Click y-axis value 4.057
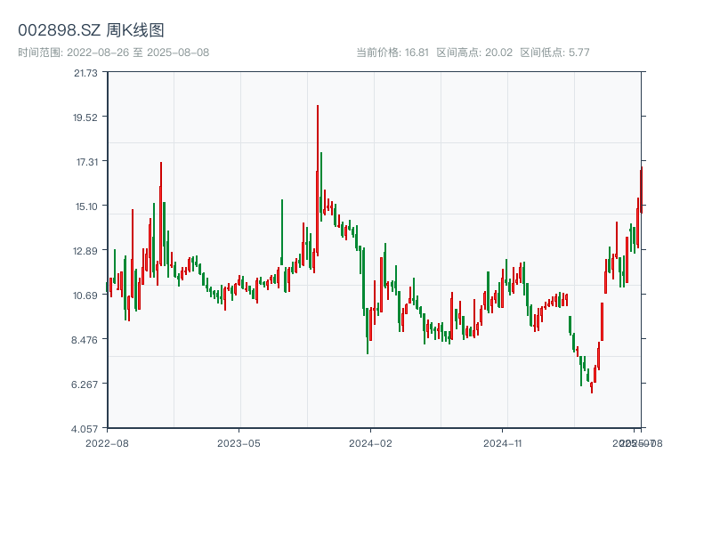This screenshot has height=534, width=712. (x=85, y=429)
